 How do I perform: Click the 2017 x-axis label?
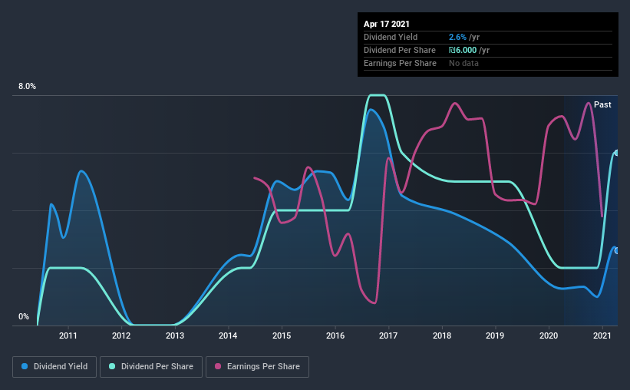click(388, 335)
